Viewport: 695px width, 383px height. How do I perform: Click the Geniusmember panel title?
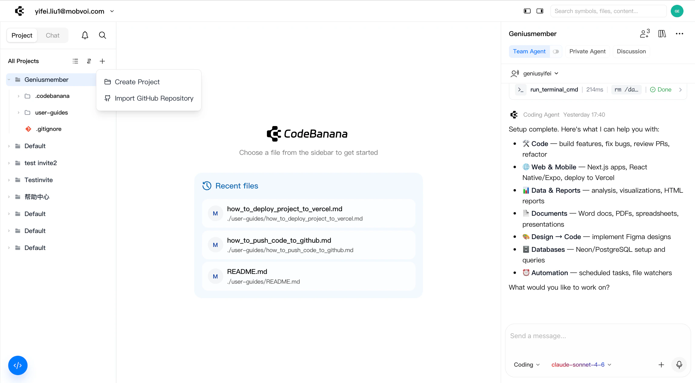pyautogui.click(x=533, y=34)
